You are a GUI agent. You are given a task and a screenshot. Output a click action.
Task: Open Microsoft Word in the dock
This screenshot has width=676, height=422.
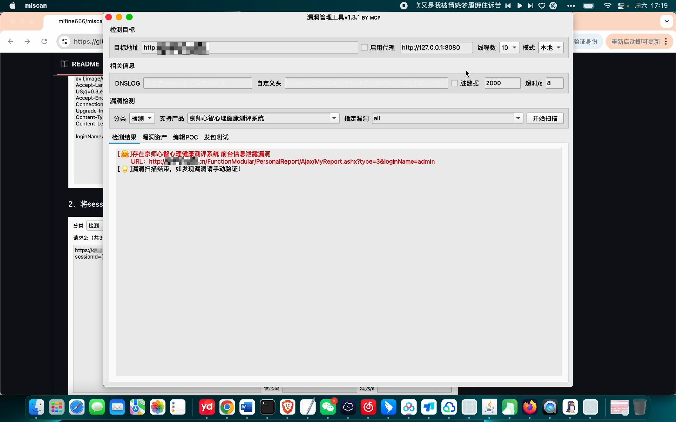247,407
